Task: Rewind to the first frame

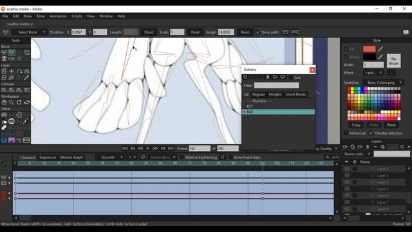Action: pyautogui.click(x=125, y=148)
